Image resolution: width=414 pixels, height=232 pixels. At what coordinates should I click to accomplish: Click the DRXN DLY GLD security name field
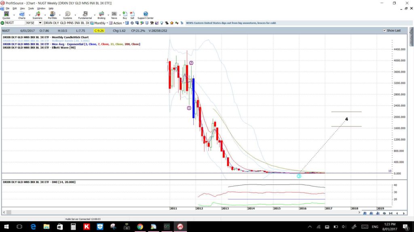[x=66, y=23]
